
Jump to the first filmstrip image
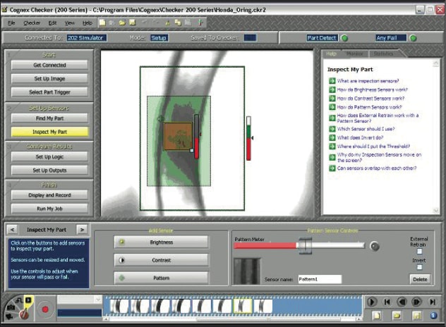[x=387, y=302]
